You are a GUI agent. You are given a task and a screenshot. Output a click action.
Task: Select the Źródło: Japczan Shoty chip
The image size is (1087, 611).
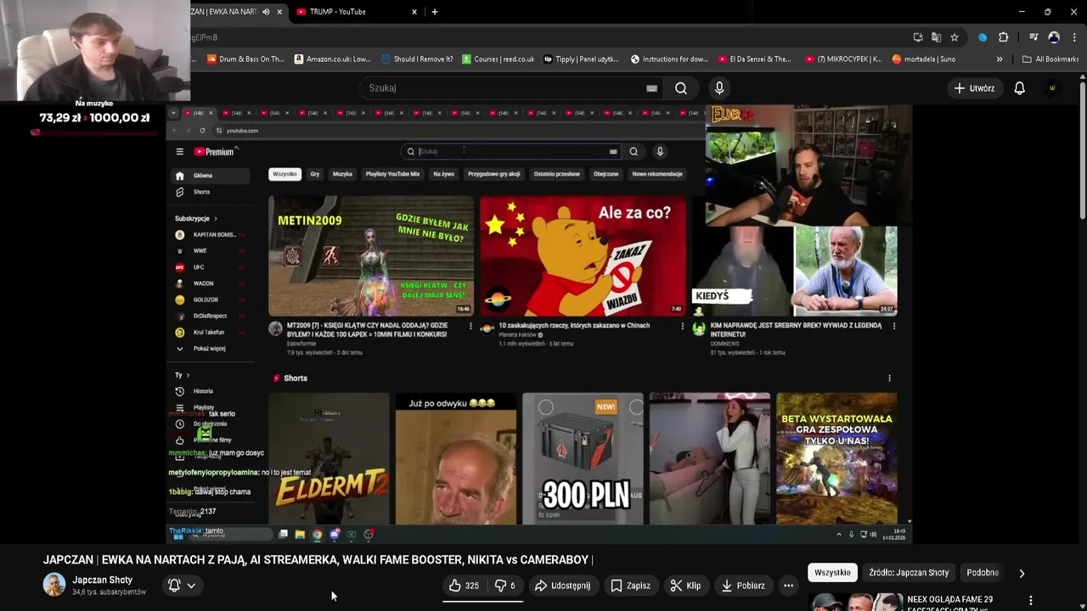tap(909, 573)
